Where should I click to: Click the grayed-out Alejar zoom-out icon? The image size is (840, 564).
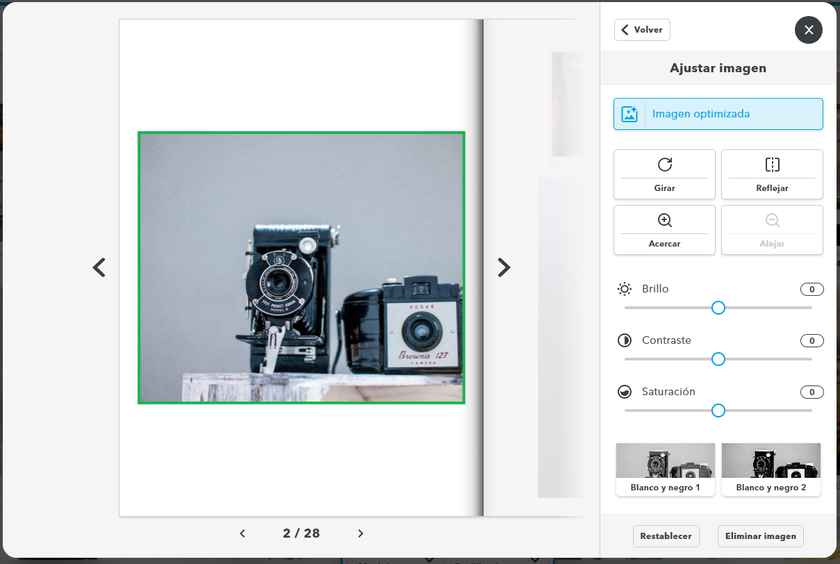coord(772,220)
